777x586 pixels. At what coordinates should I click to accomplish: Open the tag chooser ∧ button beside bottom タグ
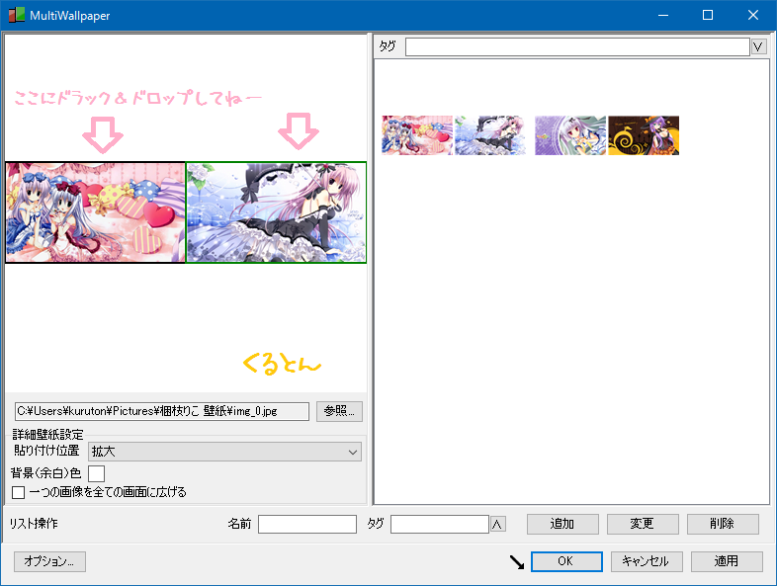498,524
